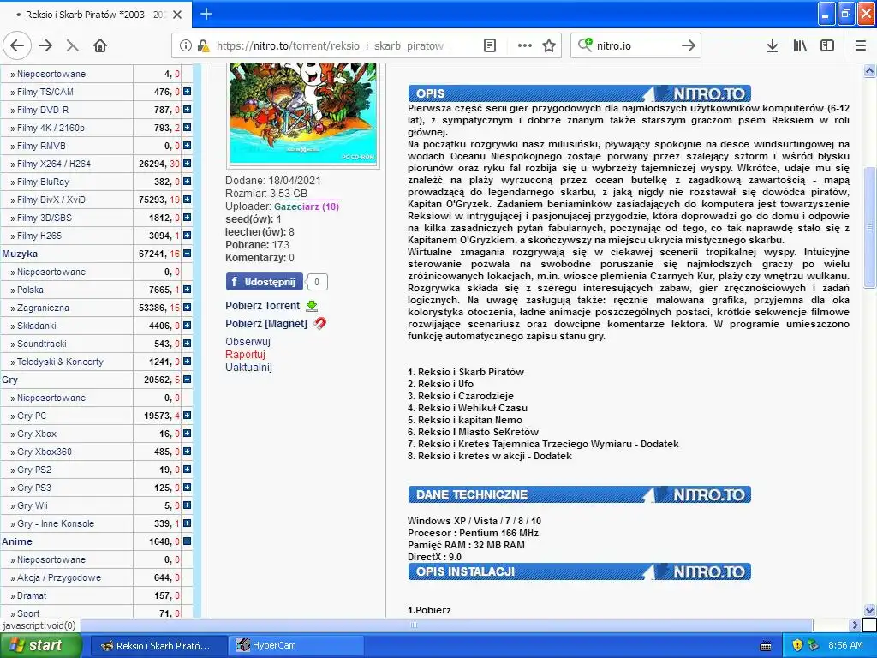Expand the Zagraniczna music plus icon
The image size is (877, 658).
click(x=187, y=308)
